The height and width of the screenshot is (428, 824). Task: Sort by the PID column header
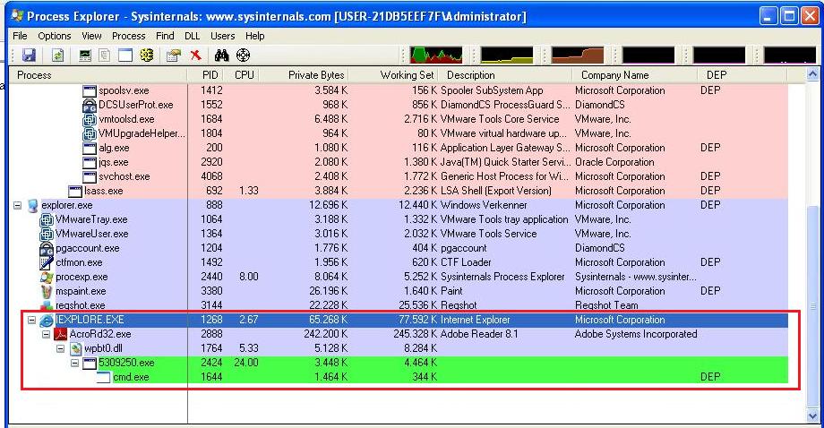coord(207,75)
